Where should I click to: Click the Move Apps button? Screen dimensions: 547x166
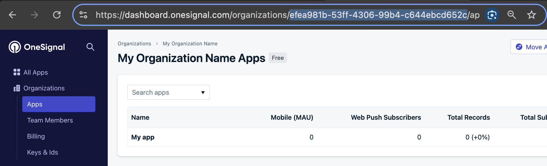pos(529,47)
